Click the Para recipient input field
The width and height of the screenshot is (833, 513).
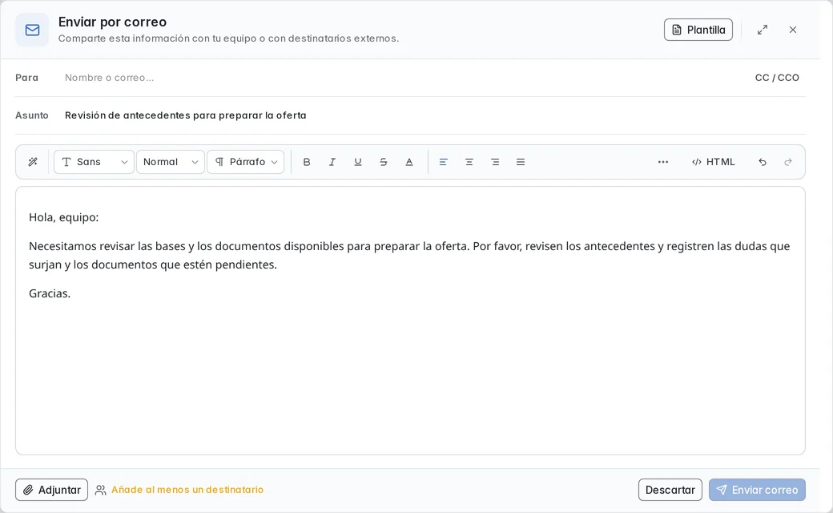404,78
